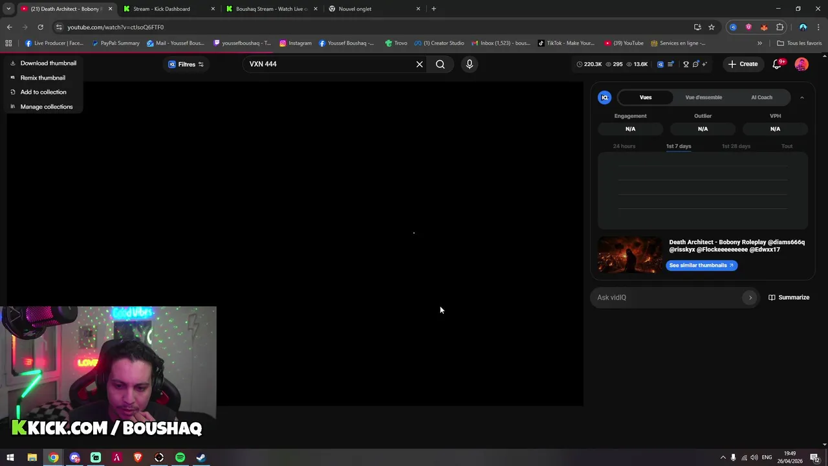
Task: Open the vidIQ list icon in header
Action: coord(671,64)
